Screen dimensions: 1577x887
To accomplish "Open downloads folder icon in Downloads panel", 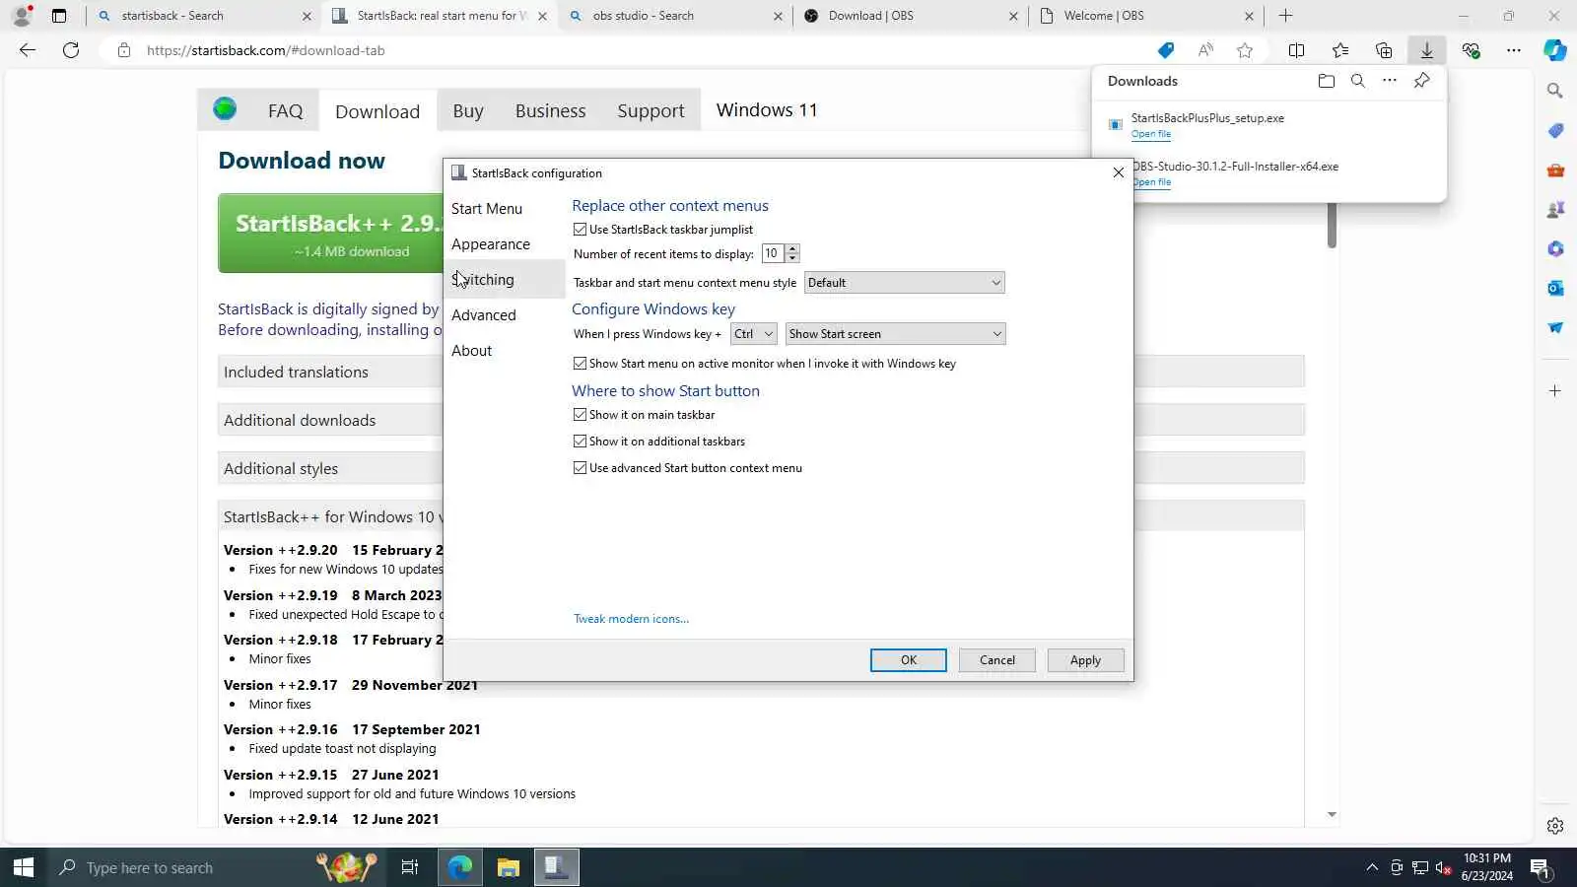I will click(x=1326, y=81).
